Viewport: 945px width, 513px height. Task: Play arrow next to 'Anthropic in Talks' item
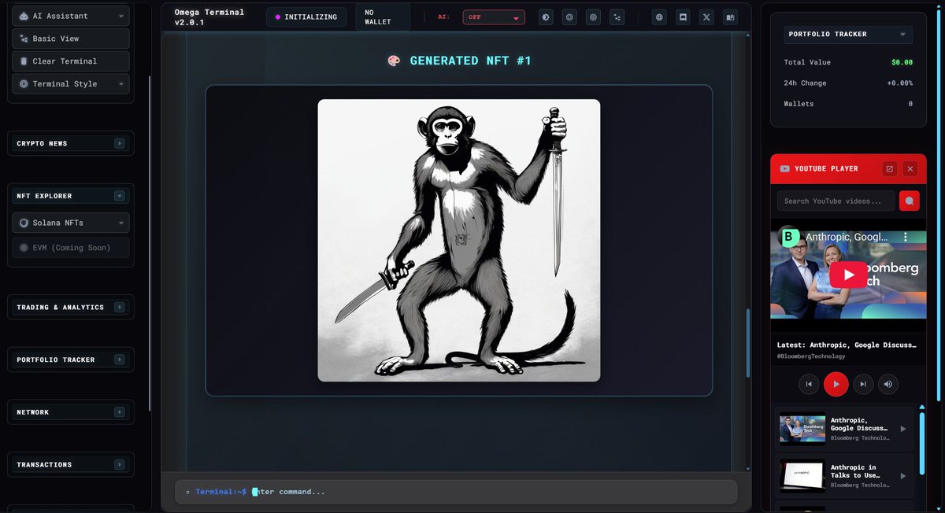(x=902, y=476)
